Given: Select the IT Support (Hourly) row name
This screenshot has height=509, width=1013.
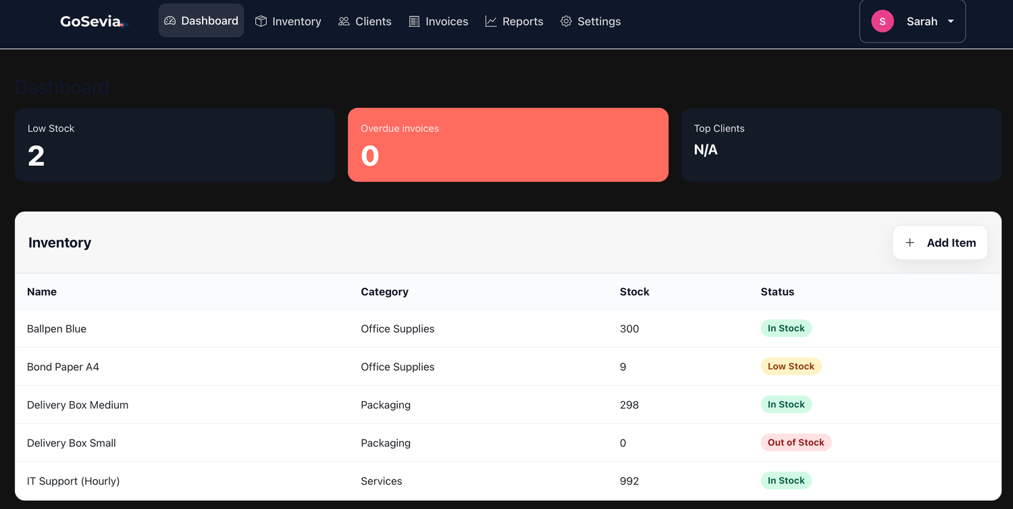Looking at the screenshot, I should pos(73,481).
